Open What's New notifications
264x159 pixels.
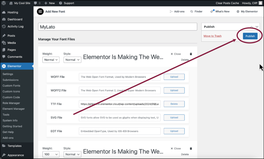point(220,11)
